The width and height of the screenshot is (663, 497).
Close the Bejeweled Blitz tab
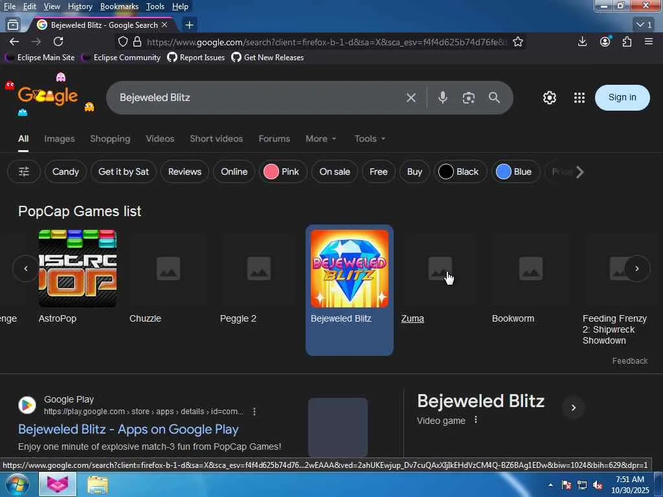164,25
